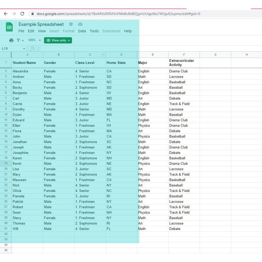Viewport: 262px width, 262px height.
Task: Select the column F header
Action: [x=184, y=55]
